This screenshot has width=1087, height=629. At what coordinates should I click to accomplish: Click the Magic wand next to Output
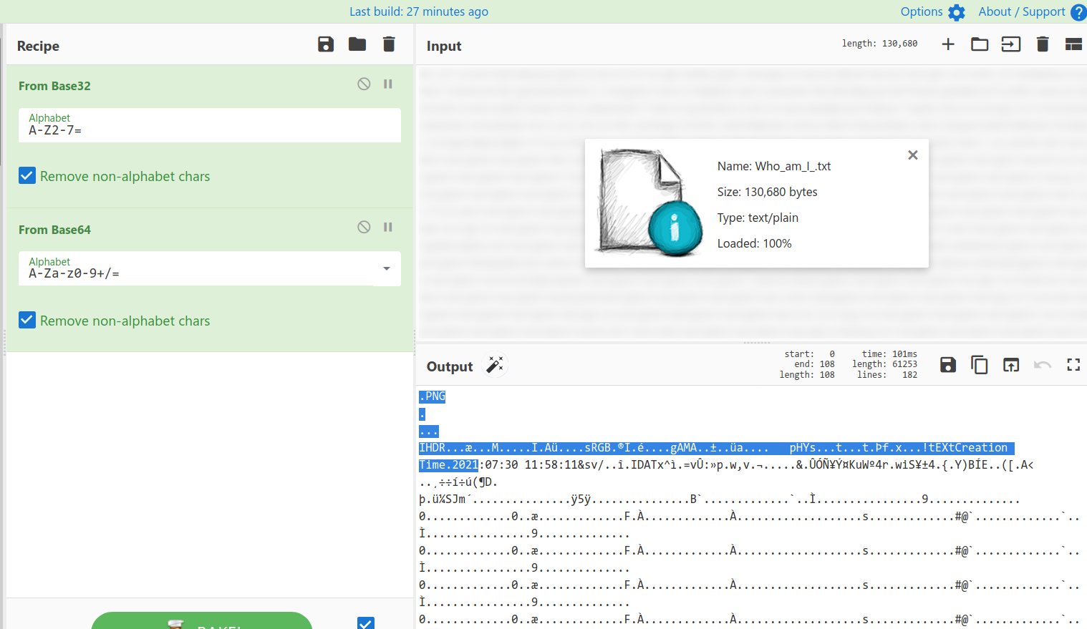pyautogui.click(x=495, y=365)
